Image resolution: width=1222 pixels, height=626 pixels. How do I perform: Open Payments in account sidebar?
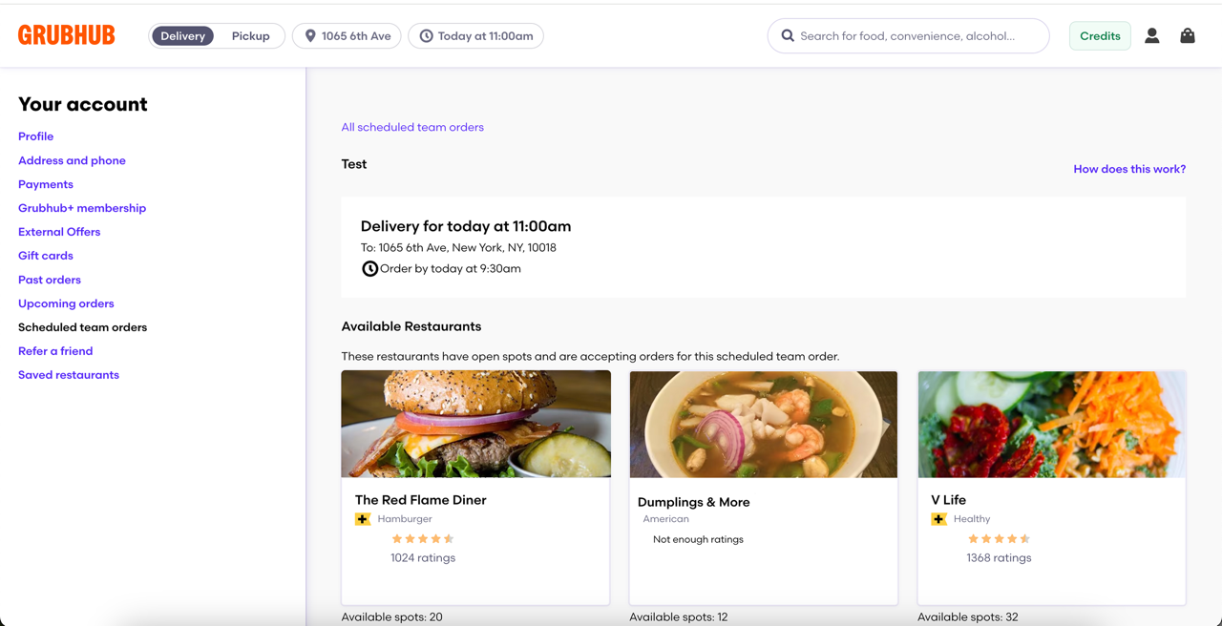46,184
